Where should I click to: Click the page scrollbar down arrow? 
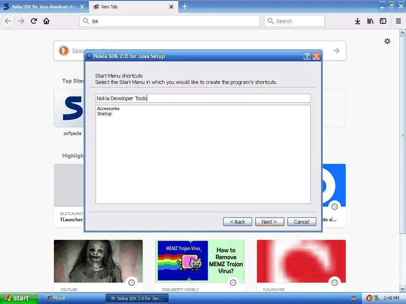pos(403,289)
